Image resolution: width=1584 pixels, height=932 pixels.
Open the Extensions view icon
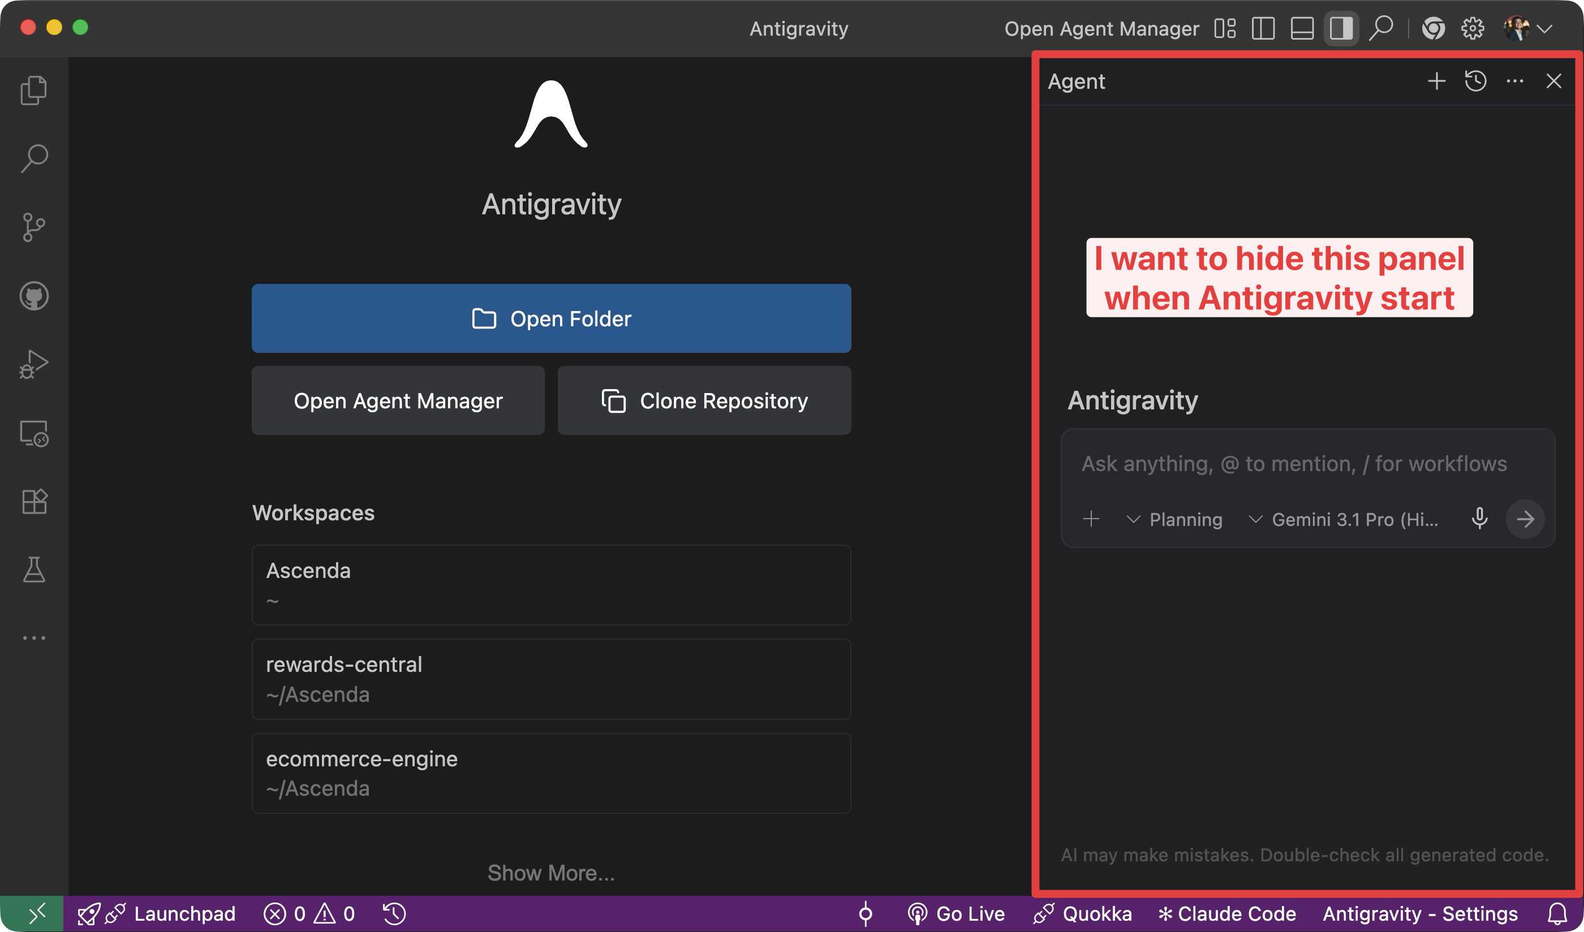(x=34, y=501)
